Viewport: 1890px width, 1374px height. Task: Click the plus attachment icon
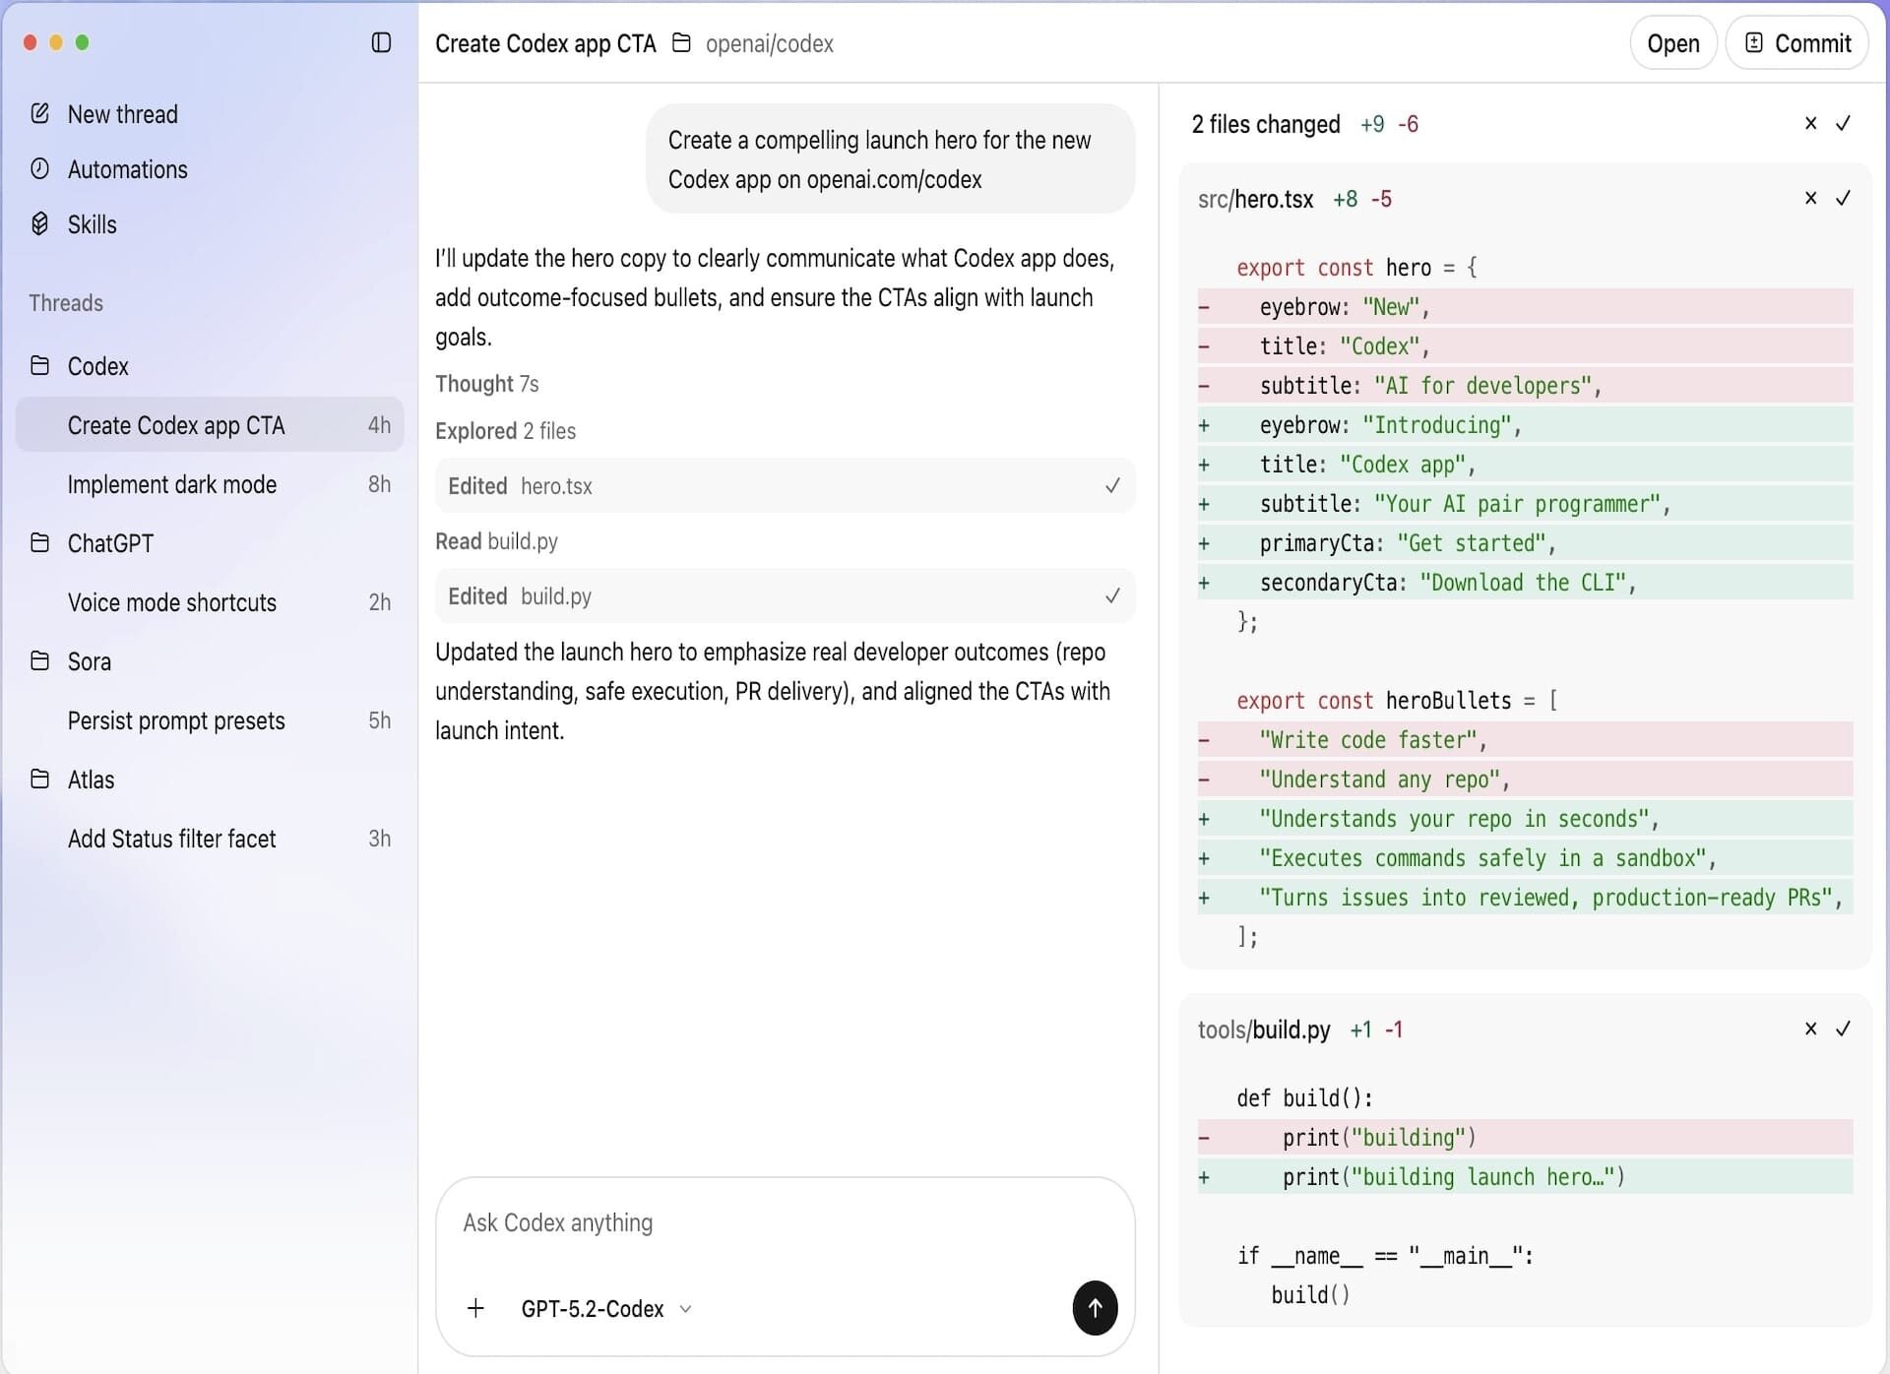click(475, 1308)
